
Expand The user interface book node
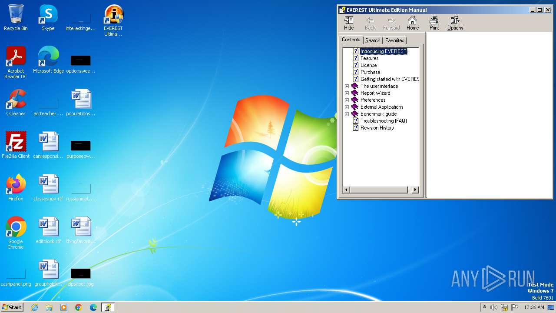(x=347, y=86)
